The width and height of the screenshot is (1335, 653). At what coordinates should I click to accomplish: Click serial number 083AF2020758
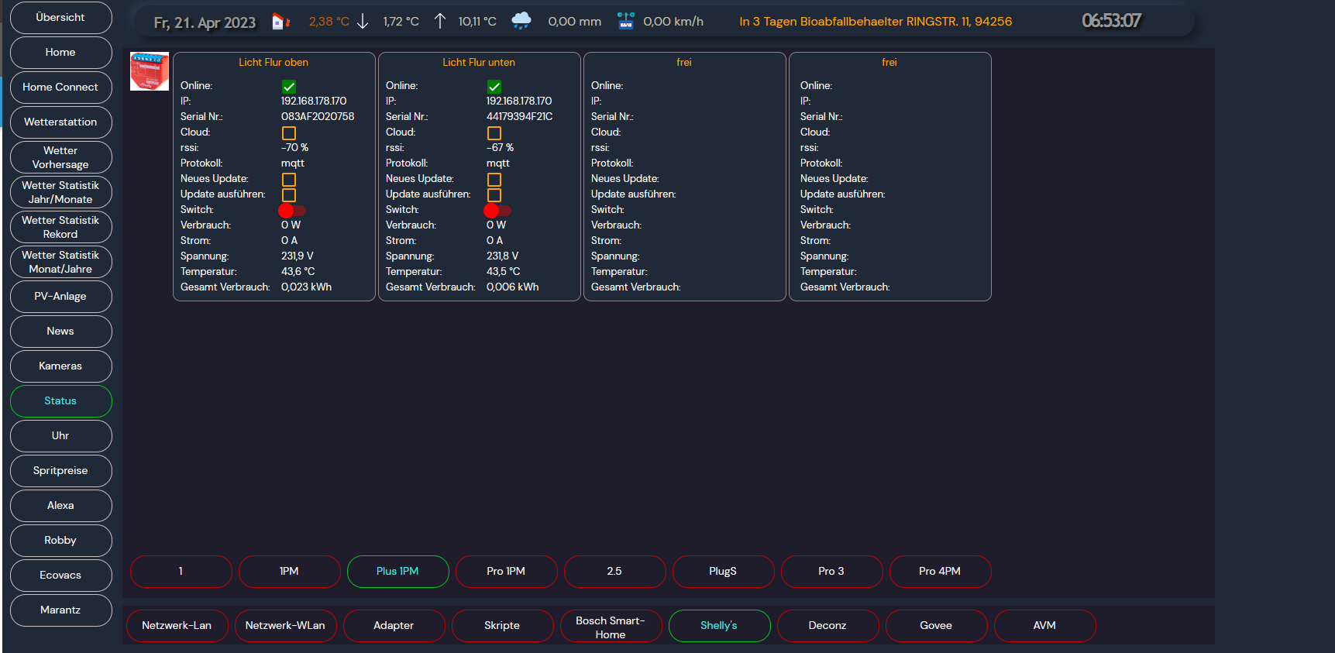point(318,116)
